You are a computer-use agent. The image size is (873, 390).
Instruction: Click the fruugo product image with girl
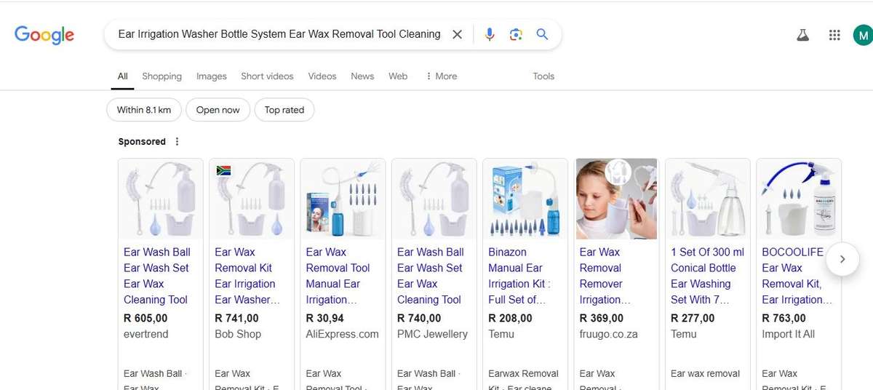tap(616, 199)
